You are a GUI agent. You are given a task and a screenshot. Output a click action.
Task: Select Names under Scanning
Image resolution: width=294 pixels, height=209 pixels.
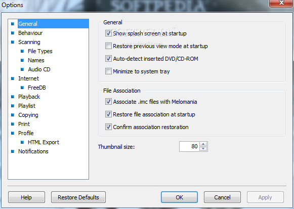36,60
